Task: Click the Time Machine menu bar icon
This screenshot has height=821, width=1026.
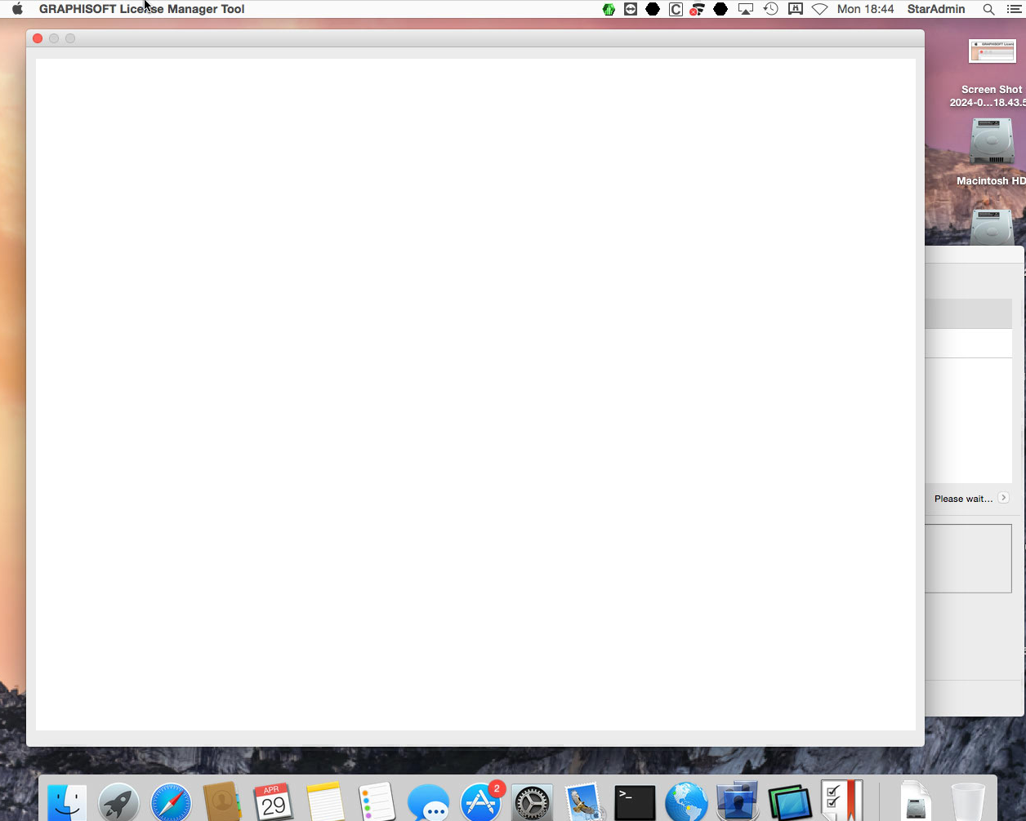Action: (x=770, y=9)
